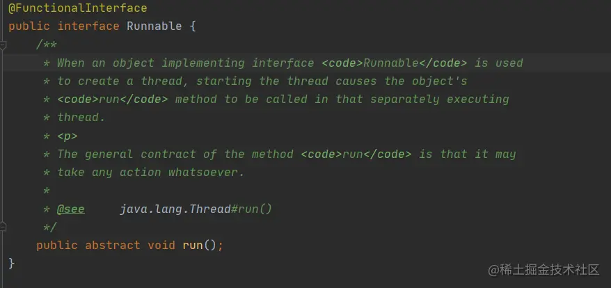Viewport: 611px width, 288px height.
Task: Click Runnable inside the code tags in the comment
Action: click(x=391, y=63)
